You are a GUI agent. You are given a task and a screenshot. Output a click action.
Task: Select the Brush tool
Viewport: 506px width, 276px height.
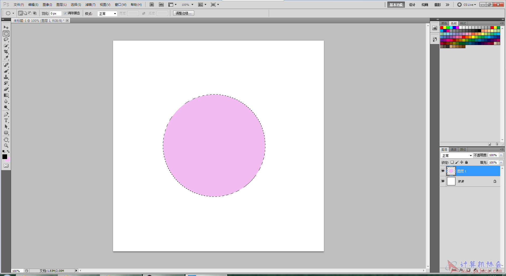[x=6, y=71]
